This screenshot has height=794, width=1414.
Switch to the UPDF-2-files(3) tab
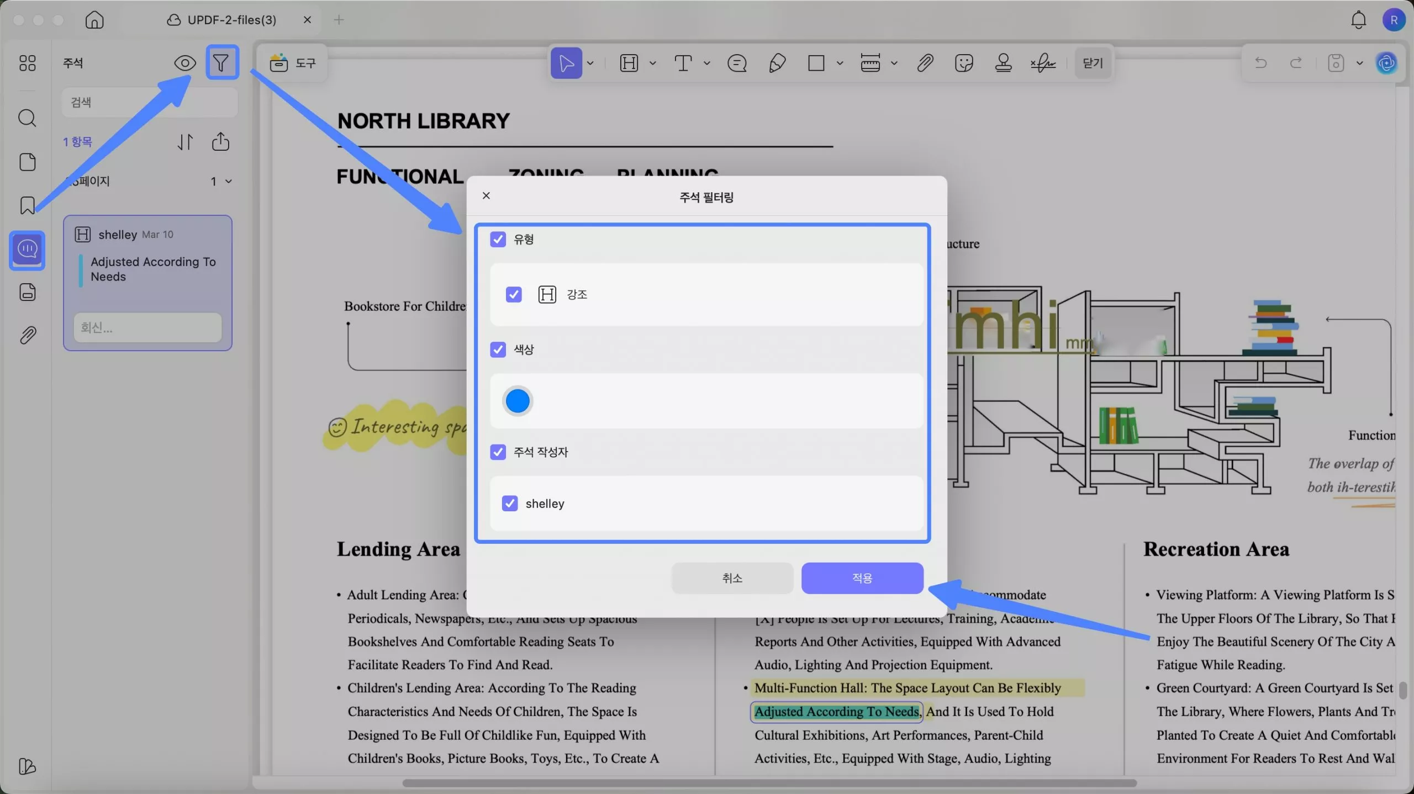tap(231, 20)
